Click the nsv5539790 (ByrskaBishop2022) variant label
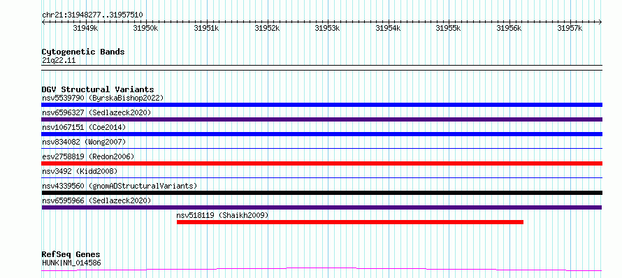622x278 pixels. click(x=103, y=98)
